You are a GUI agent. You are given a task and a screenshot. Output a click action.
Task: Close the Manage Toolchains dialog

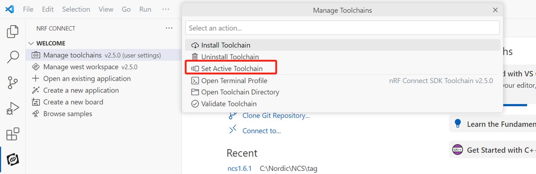495,10
